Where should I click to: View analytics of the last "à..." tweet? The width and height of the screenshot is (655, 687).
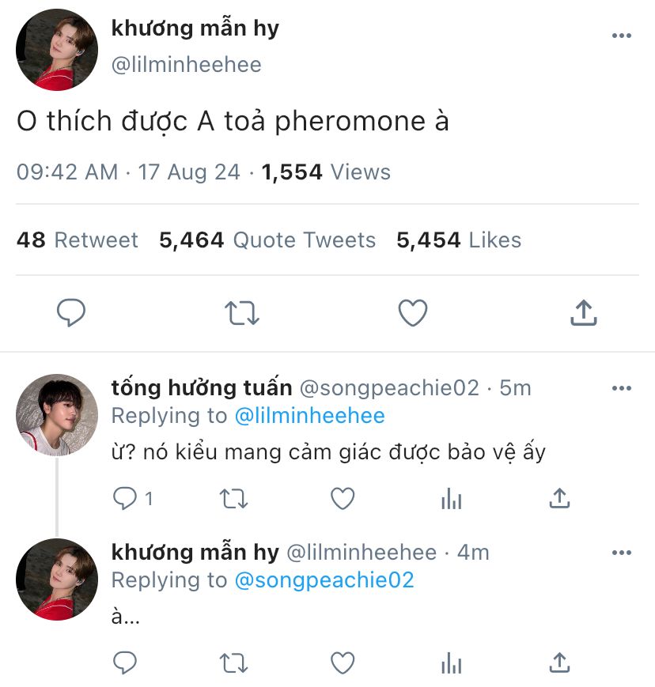coord(451,662)
